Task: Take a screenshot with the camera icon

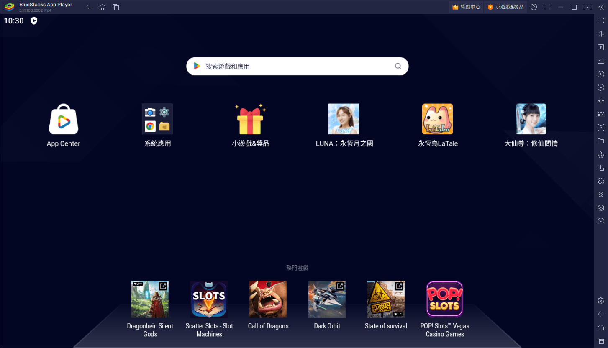Action: tap(601, 128)
